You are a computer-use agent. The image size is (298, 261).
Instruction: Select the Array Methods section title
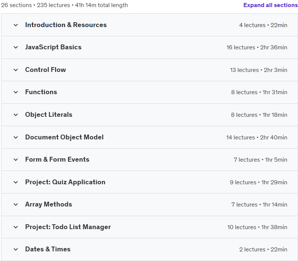click(x=48, y=204)
